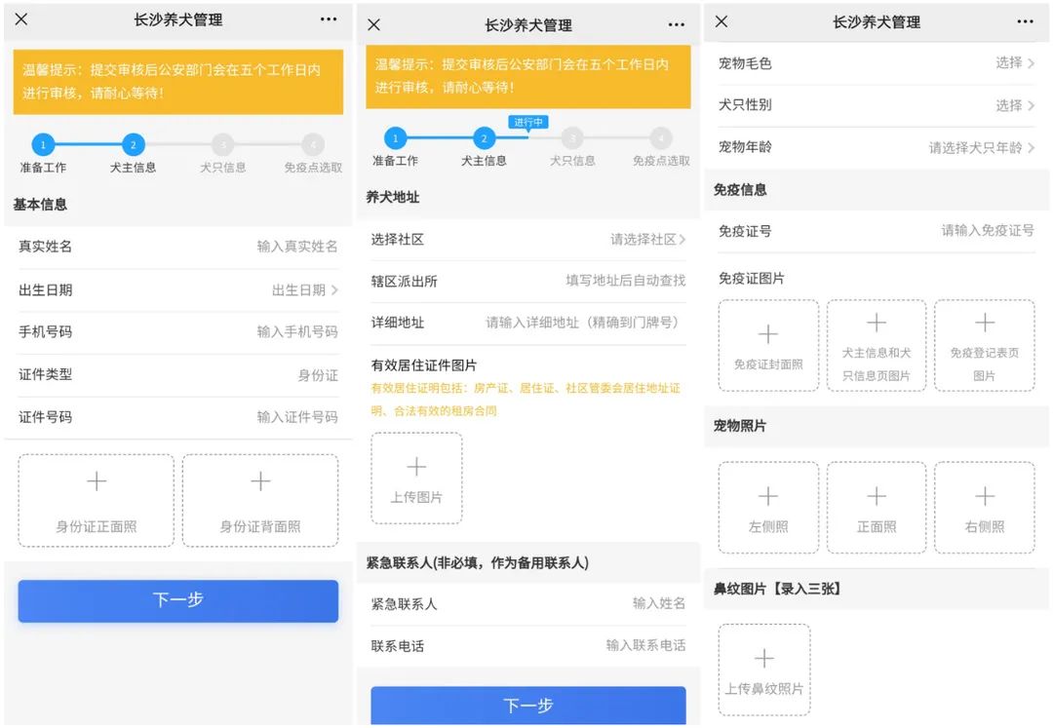
Task: Close the left panel with X icon
Action: tap(21, 19)
